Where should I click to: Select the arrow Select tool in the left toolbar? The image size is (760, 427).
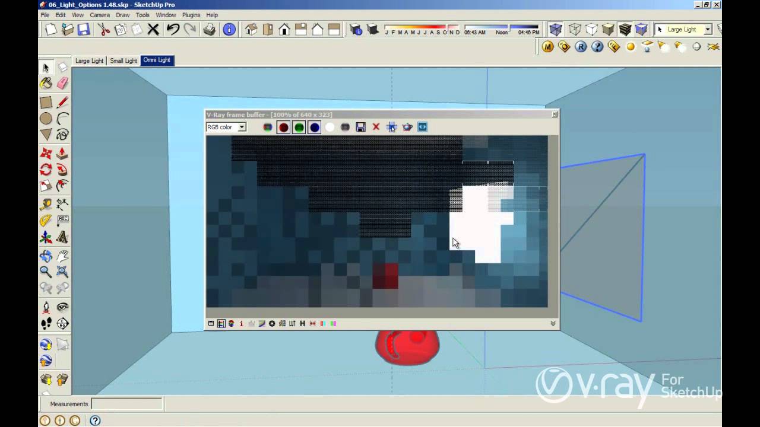point(46,68)
